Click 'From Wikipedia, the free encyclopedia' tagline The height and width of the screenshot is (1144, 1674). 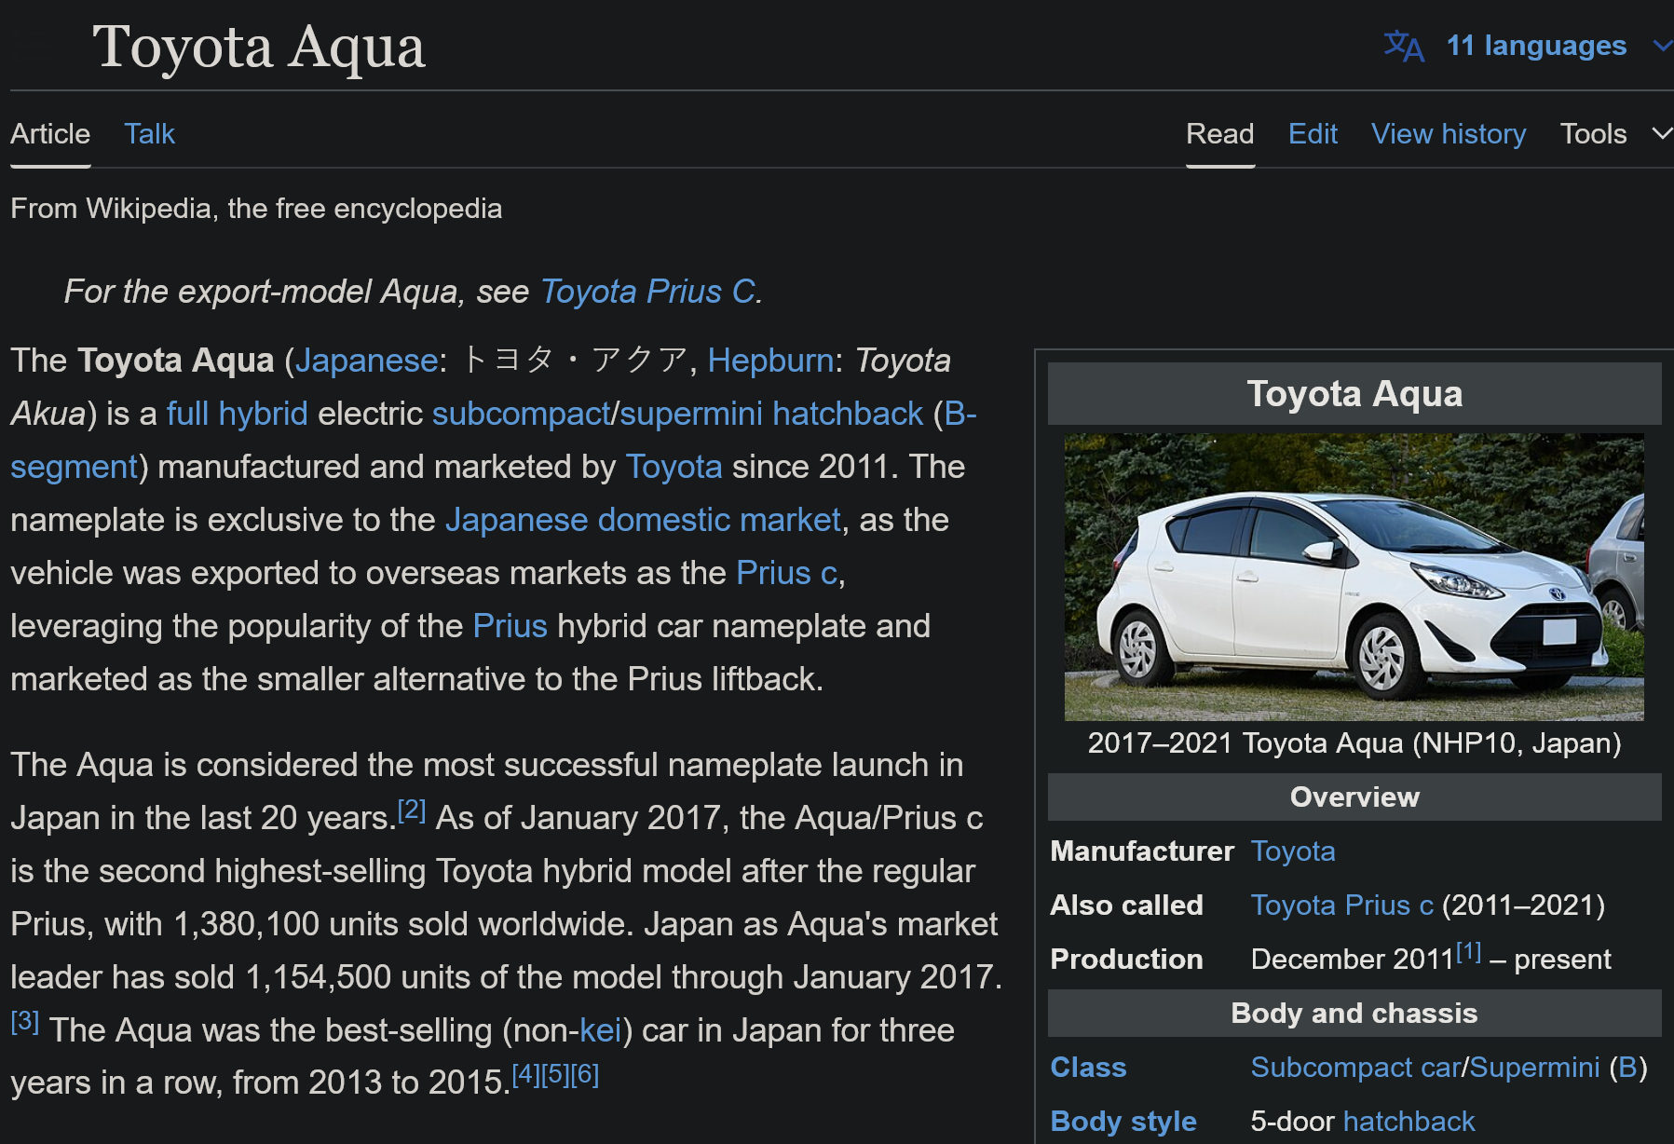pos(256,209)
